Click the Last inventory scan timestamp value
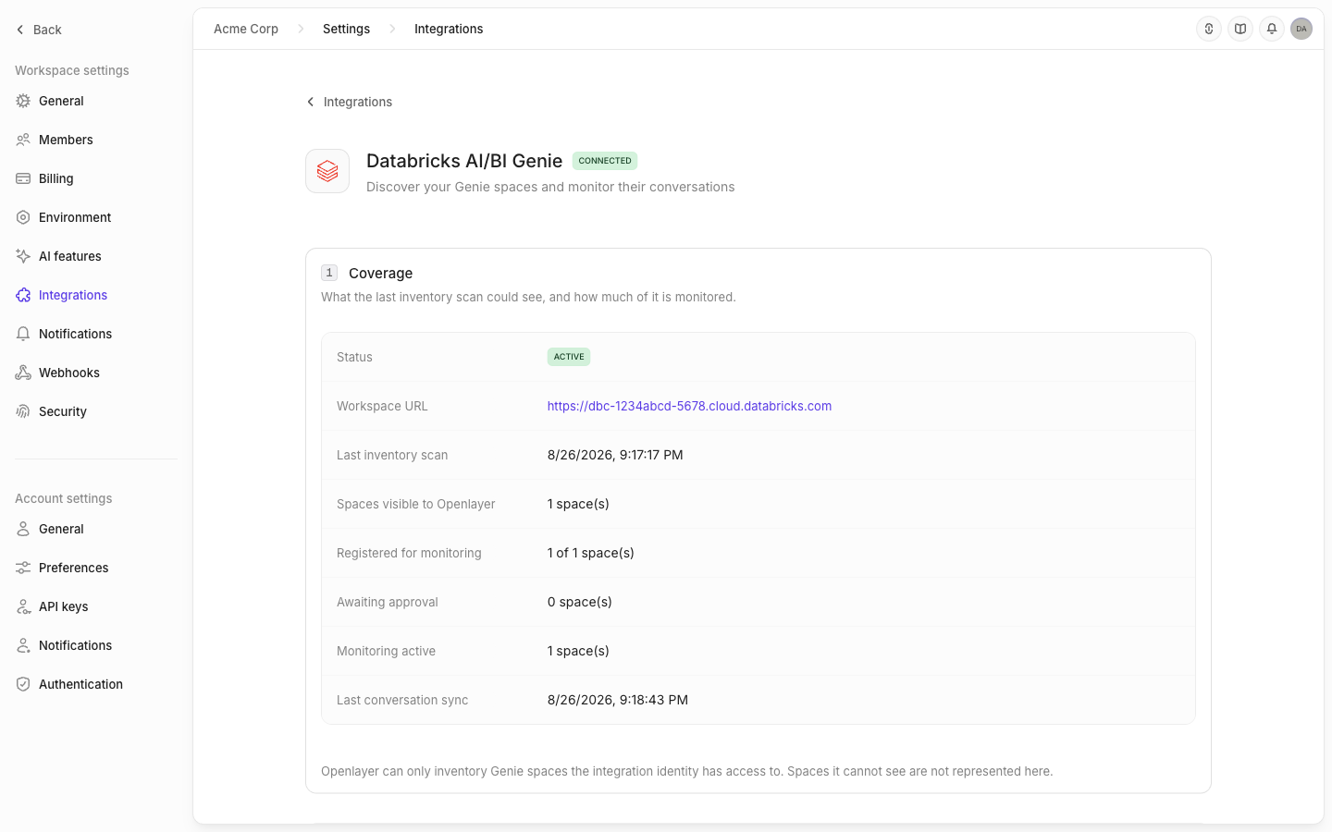 tap(615, 455)
